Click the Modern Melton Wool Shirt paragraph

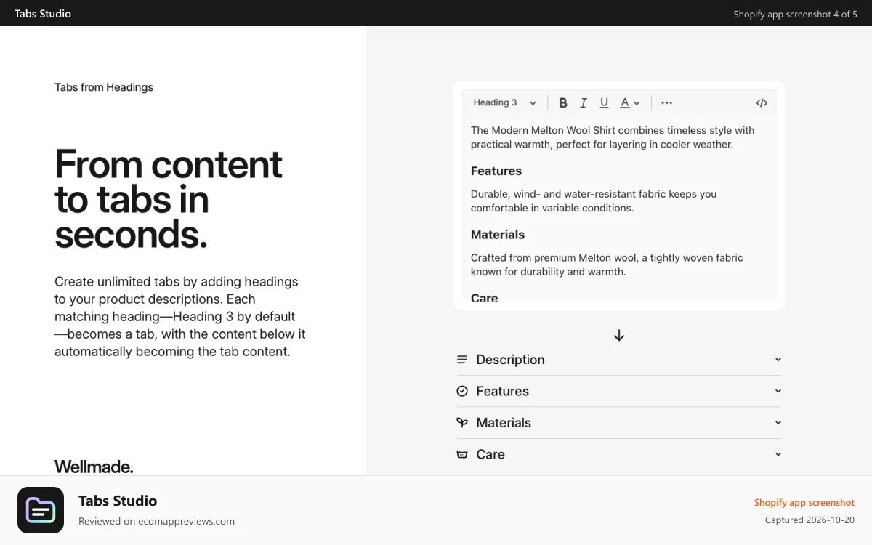[613, 137]
